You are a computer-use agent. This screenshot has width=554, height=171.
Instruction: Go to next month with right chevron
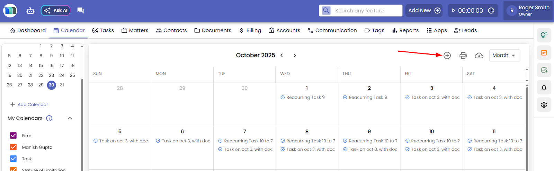tap(295, 56)
